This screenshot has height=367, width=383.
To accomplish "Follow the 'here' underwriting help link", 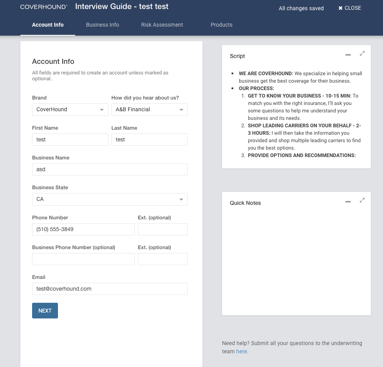I will tap(241, 351).
